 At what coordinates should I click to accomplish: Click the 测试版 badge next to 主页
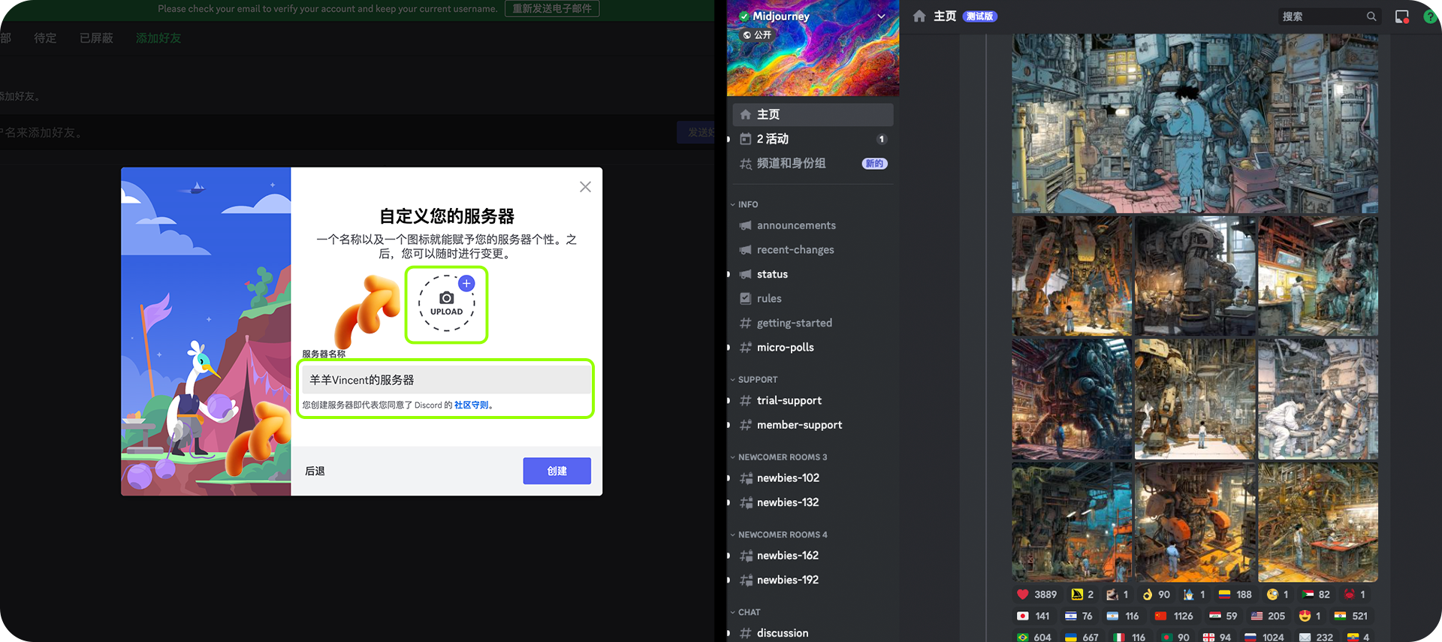[980, 17]
